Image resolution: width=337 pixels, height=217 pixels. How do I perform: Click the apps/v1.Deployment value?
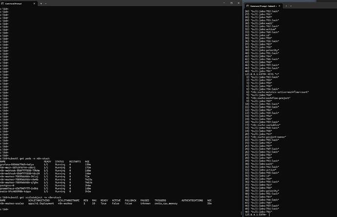(x=41, y=203)
